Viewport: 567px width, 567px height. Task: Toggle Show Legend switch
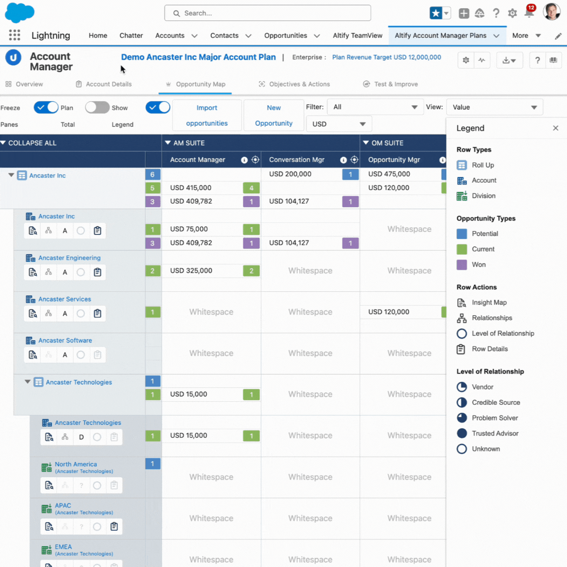point(158,107)
